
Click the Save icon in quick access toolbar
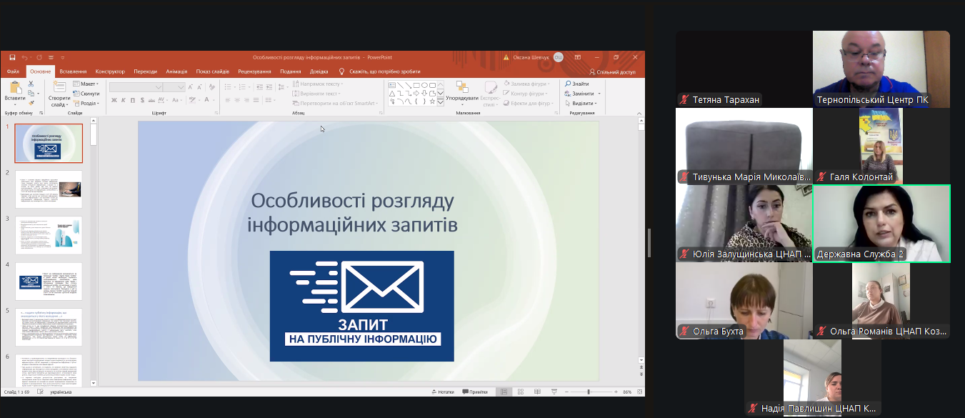point(12,57)
